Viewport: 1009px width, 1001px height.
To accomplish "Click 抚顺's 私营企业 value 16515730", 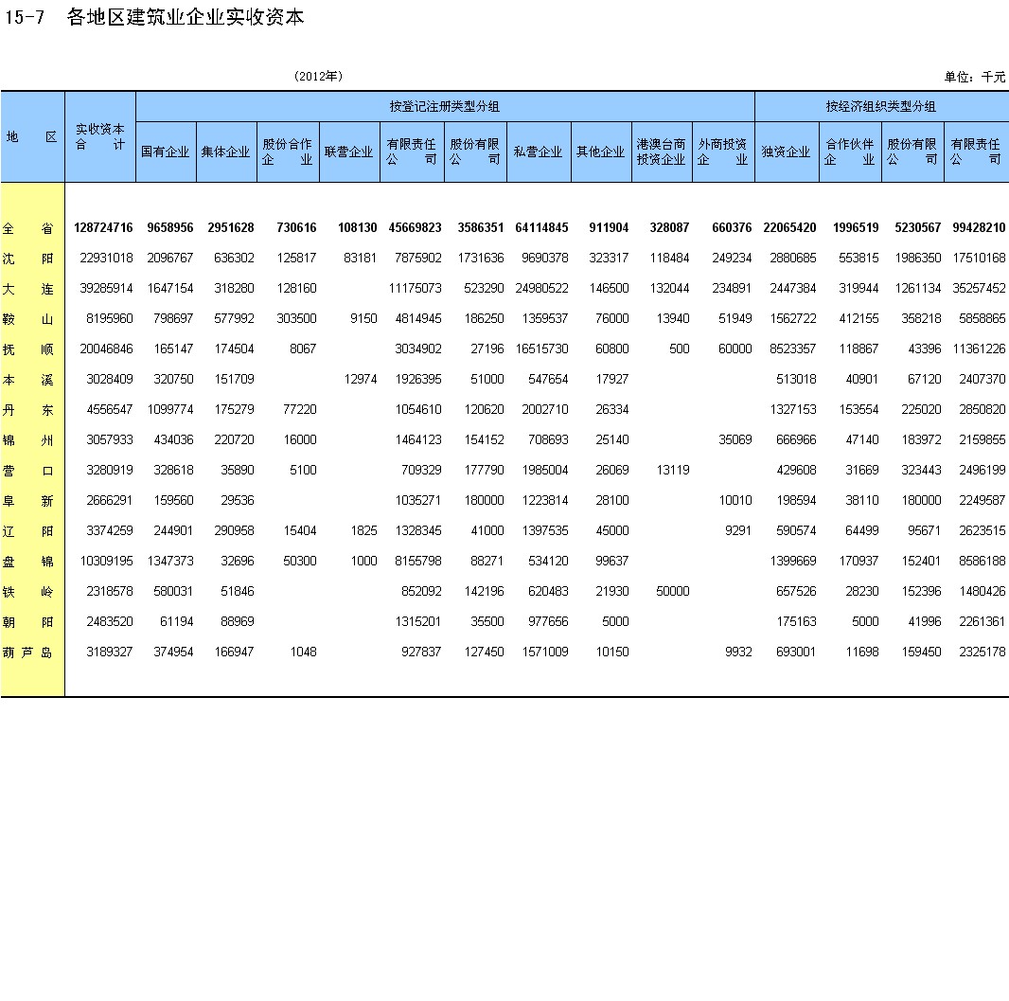I will [541, 349].
